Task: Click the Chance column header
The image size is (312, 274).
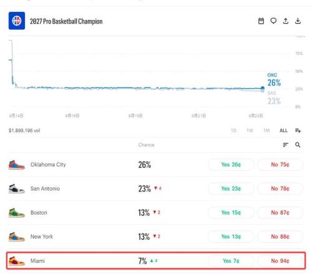Action: (146, 145)
